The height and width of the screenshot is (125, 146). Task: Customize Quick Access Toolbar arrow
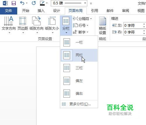tap(91, 3)
